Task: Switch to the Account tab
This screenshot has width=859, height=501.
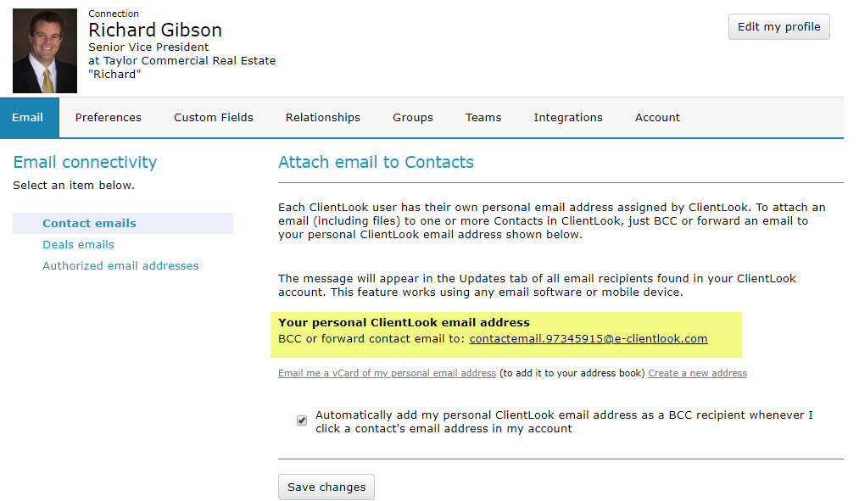Action: [x=657, y=117]
